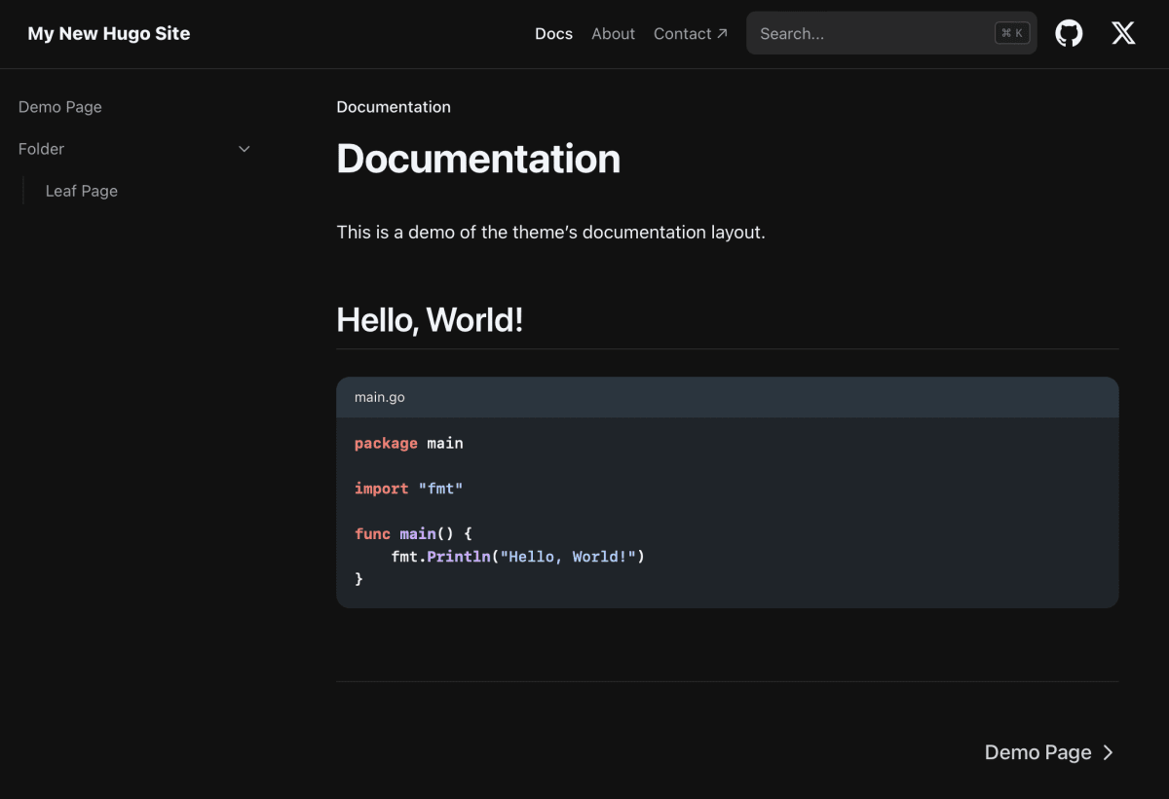Click the main.go filename on the code block

click(379, 397)
